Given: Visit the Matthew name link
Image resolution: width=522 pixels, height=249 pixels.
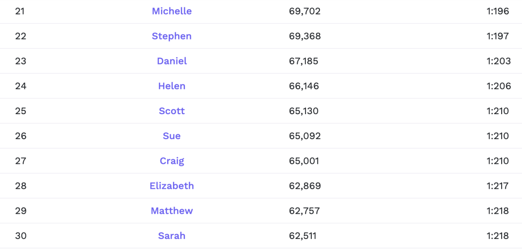Looking at the screenshot, I should pyautogui.click(x=172, y=211).
